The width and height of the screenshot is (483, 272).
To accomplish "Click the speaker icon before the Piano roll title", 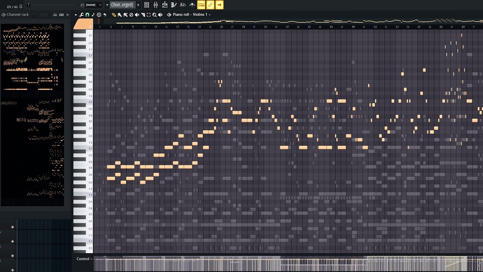I will pyautogui.click(x=169, y=15).
